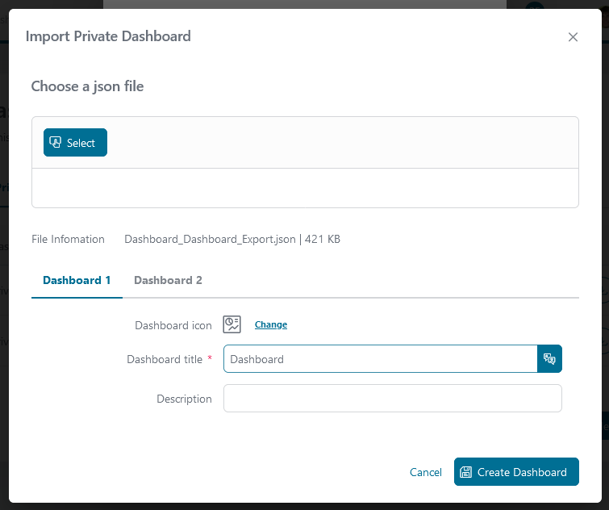Switch to the Dashboard 2 tab
The height and width of the screenshot is (510, 609).
pyautogui.click(x=168, y=280)
